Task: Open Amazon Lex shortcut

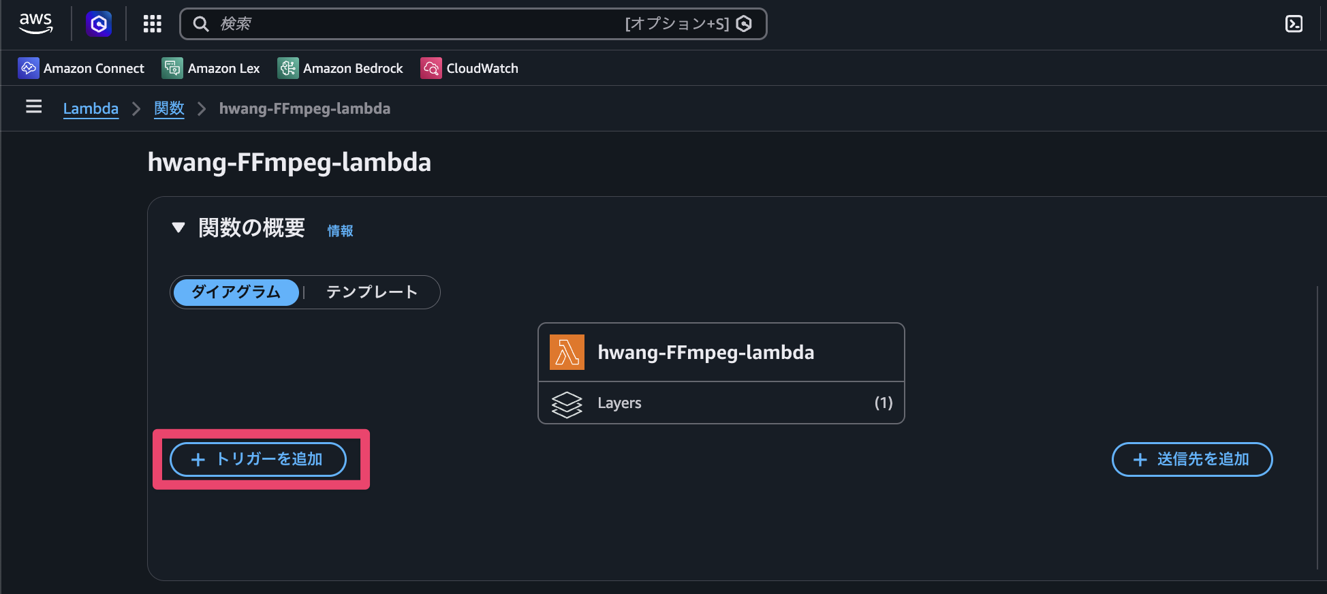Action: tap(211, 68)
